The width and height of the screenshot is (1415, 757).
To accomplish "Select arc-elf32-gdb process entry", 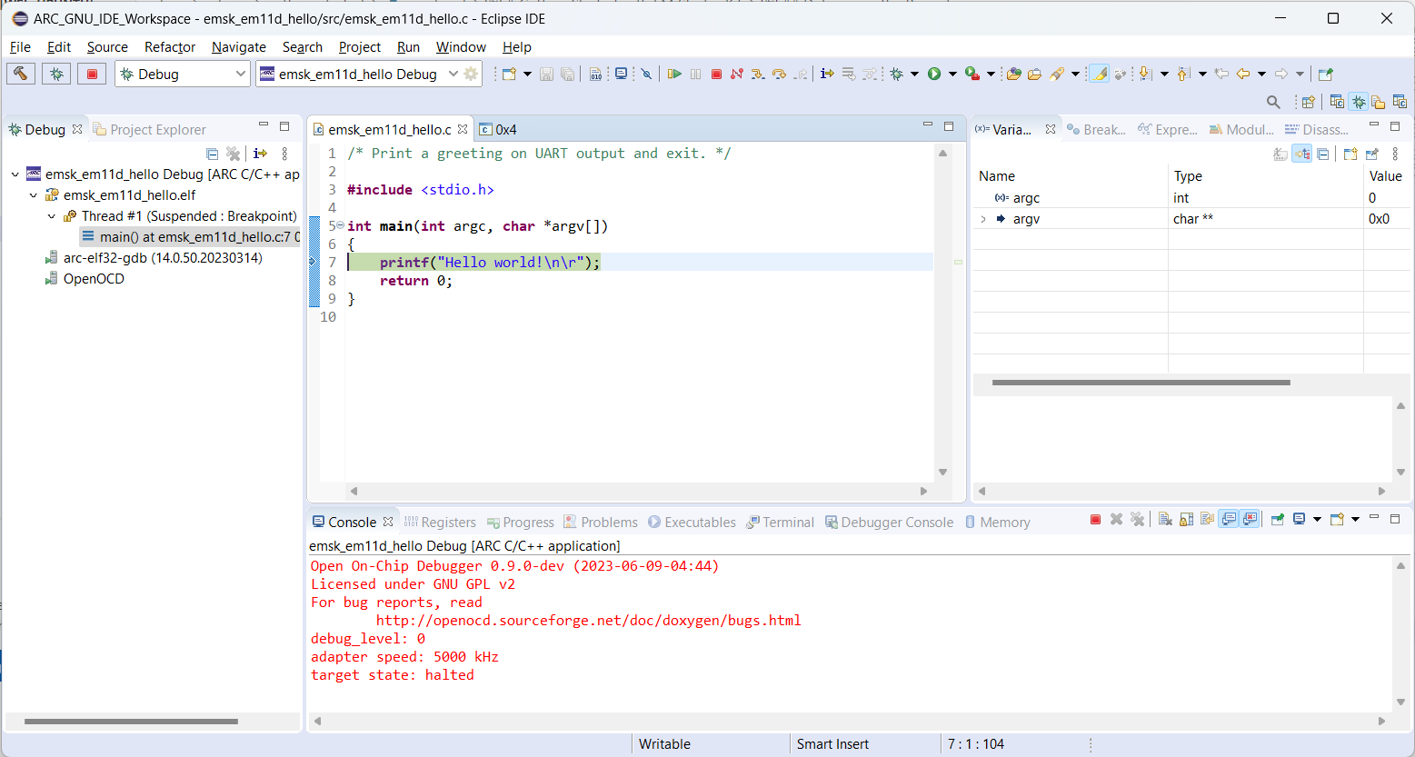I will click(154, 257).
